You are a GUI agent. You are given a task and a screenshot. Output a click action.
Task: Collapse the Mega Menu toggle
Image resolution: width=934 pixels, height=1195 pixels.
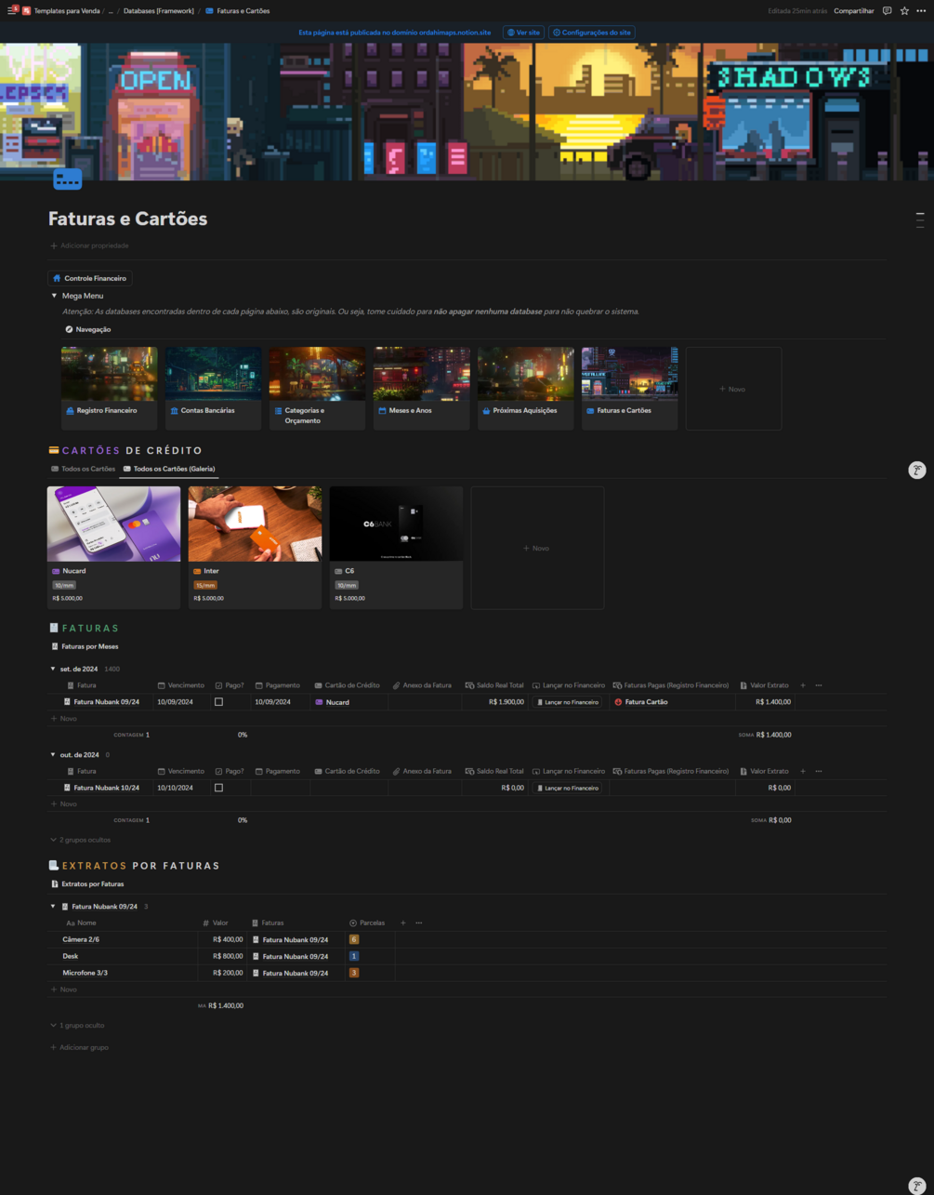click(x=54, y=296)
